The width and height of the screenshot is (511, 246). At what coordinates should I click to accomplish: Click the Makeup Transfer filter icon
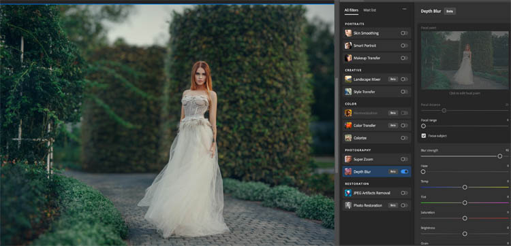click(348, 58)
